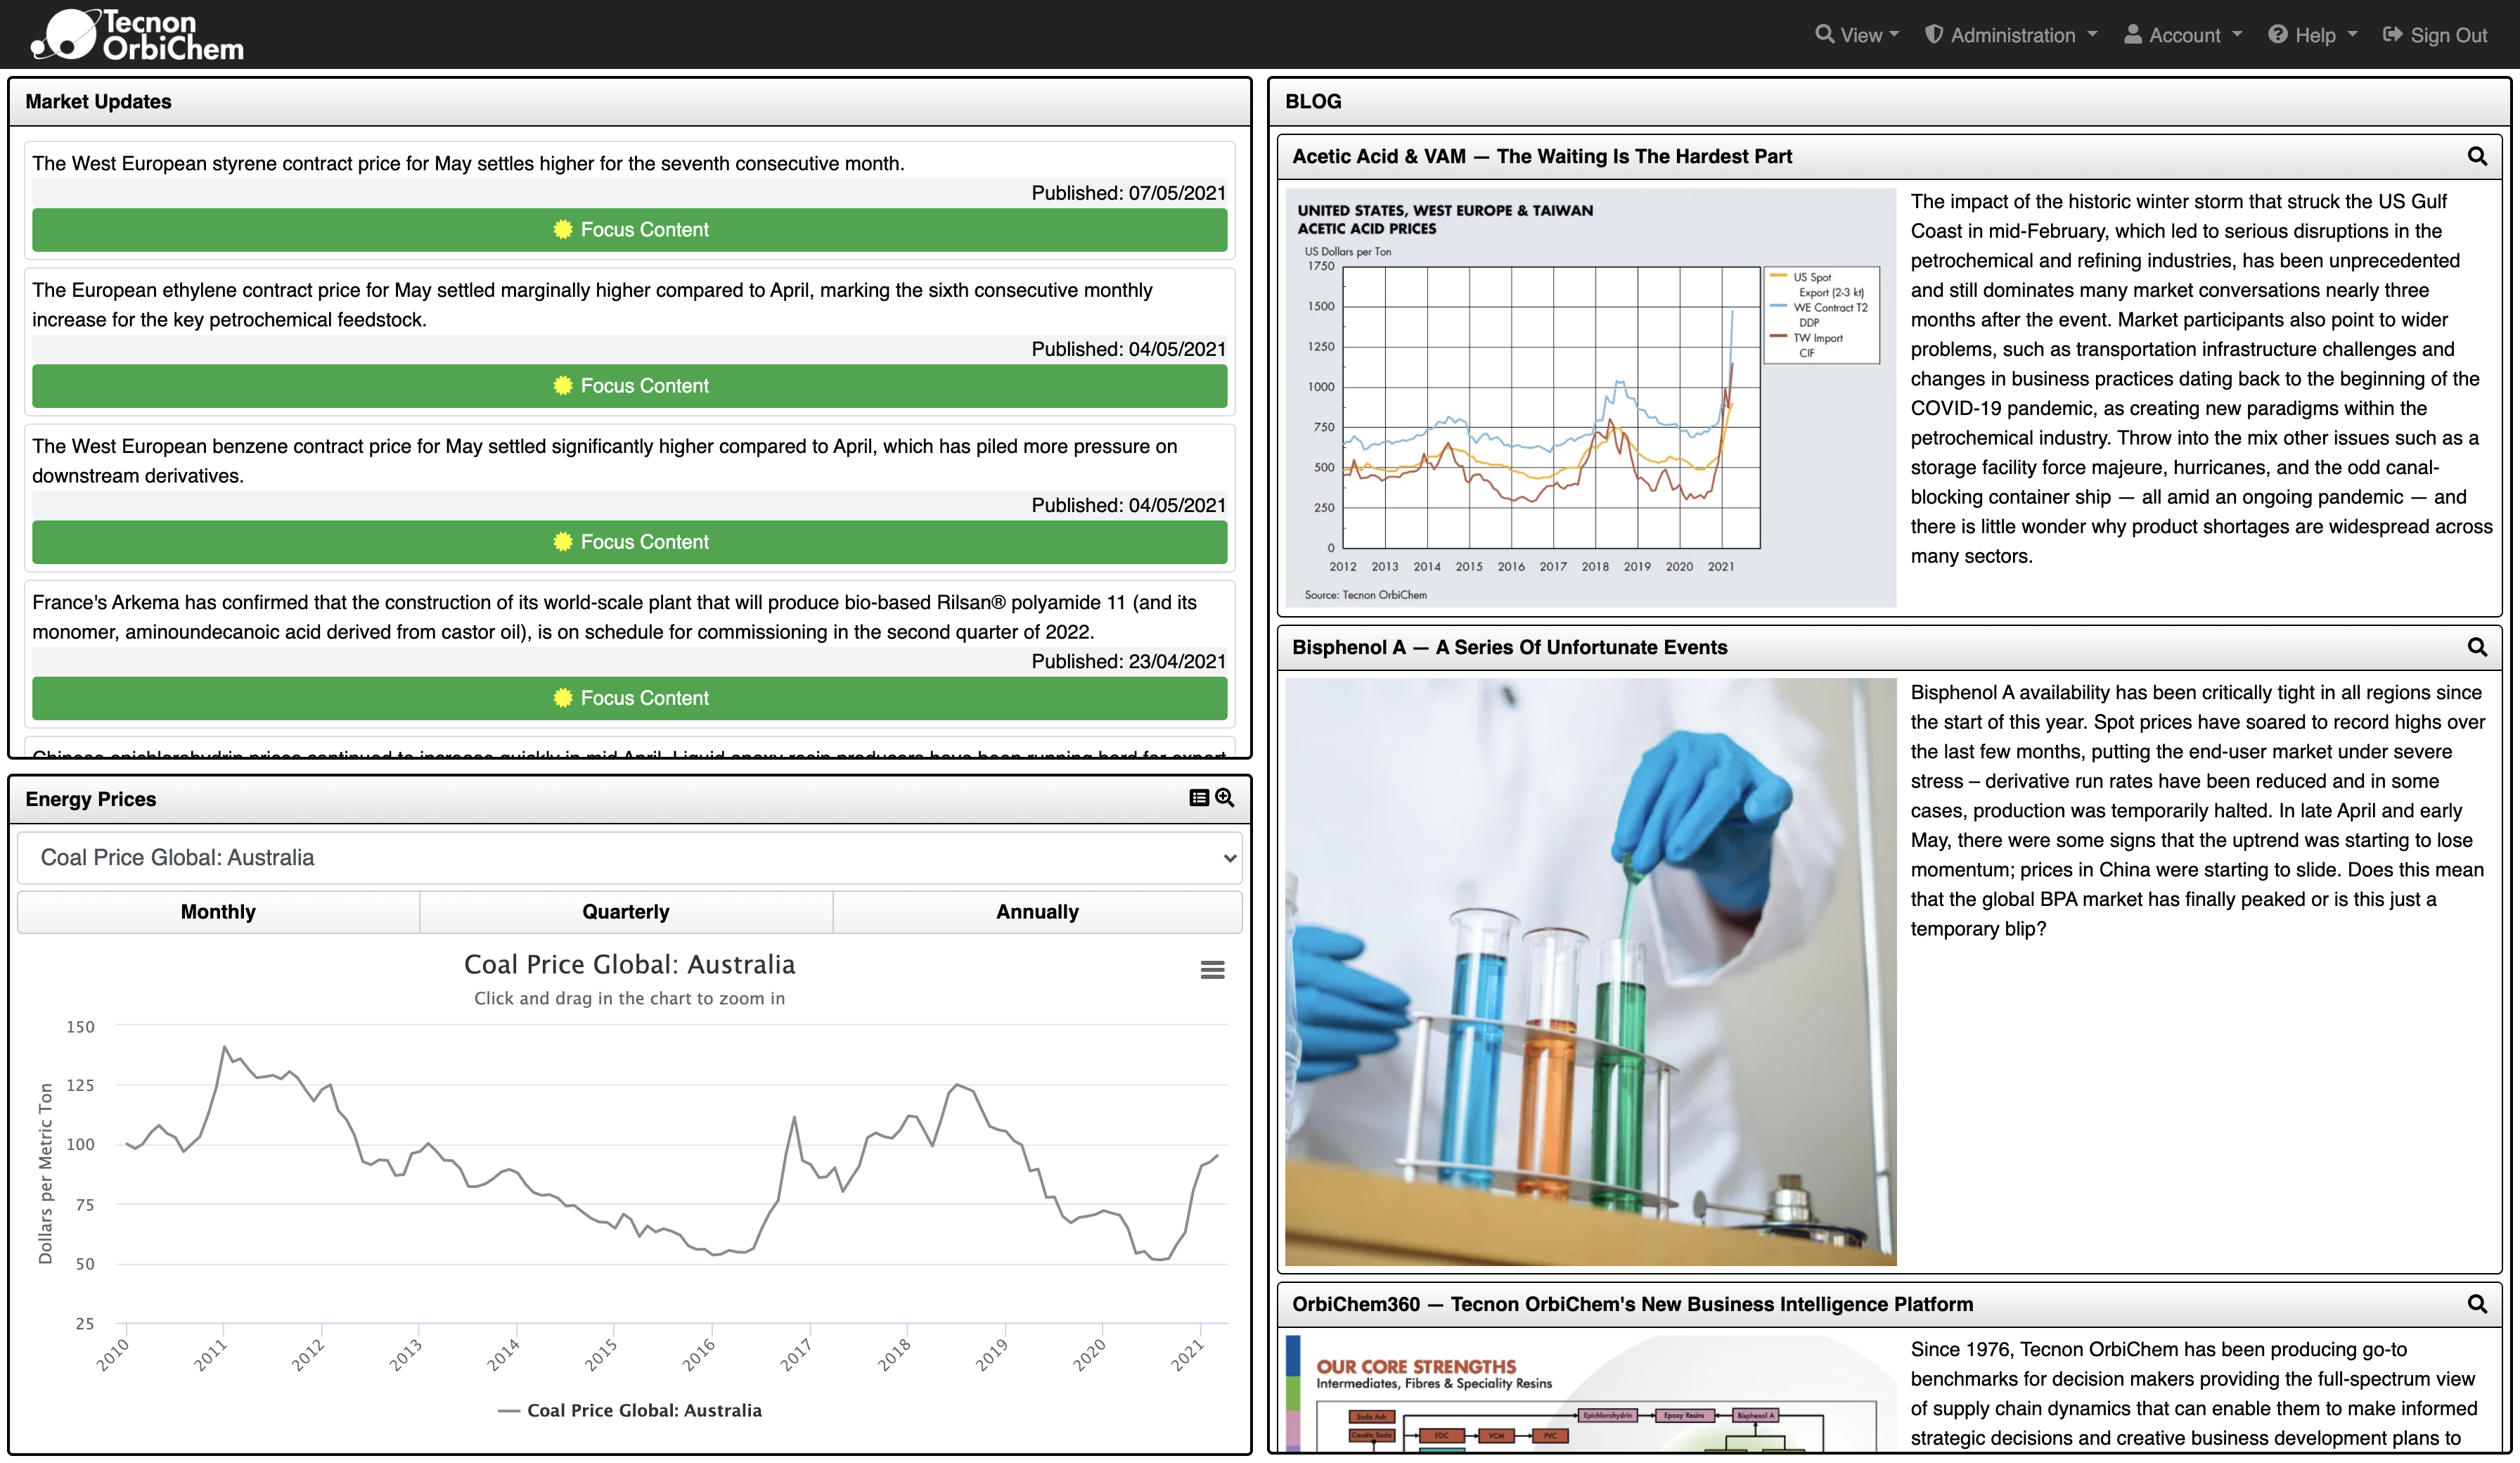This screenshot has height=1463, width=2520.
Task: Click the search icon on Bisphenol A blog post
Action: coord(2479,646)
